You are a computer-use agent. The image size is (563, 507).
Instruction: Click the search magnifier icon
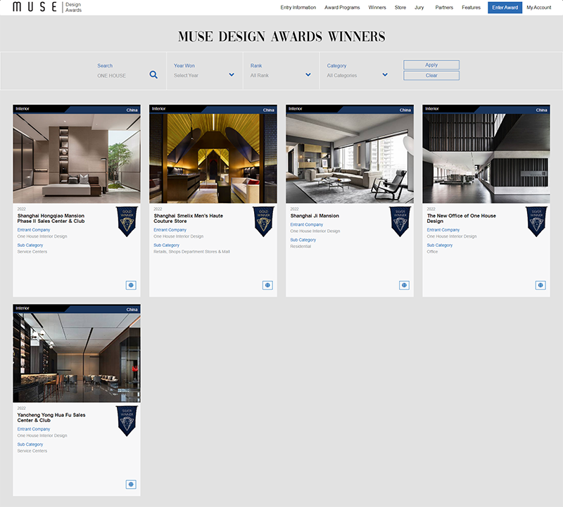(x=153, y=75)
